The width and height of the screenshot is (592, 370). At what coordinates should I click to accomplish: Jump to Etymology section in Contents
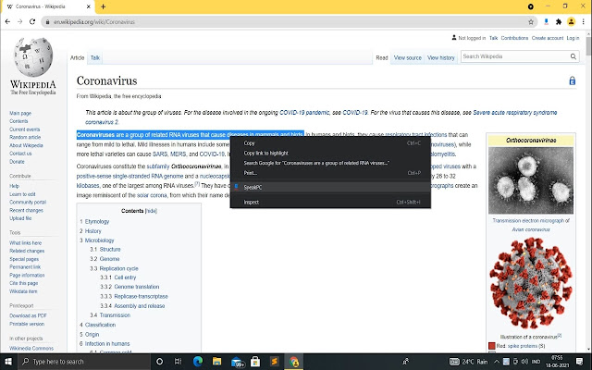click(x=97, y=222)
